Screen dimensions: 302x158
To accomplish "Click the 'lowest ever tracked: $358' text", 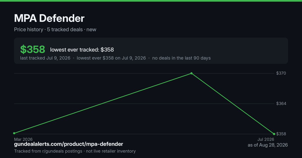I will coord(82,50).
